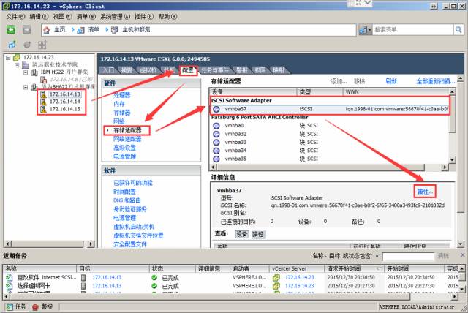This screenshot has width=468, height=313.
Task: Open the 网络 hardware link
Action: (118, 121)
